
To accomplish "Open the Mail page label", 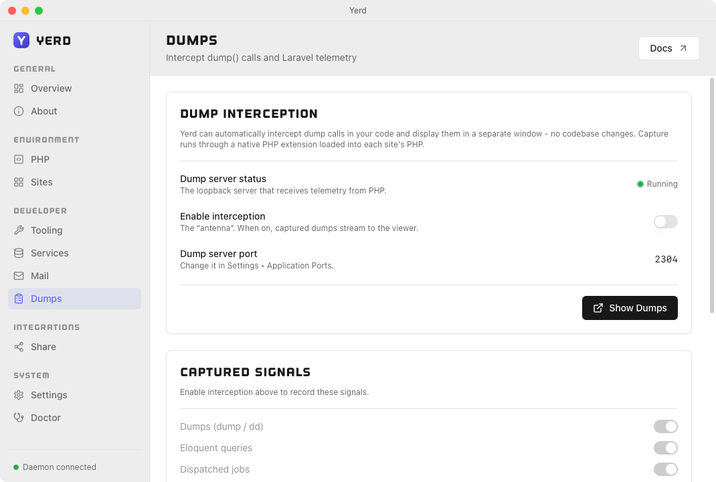I will coord(39,276).
